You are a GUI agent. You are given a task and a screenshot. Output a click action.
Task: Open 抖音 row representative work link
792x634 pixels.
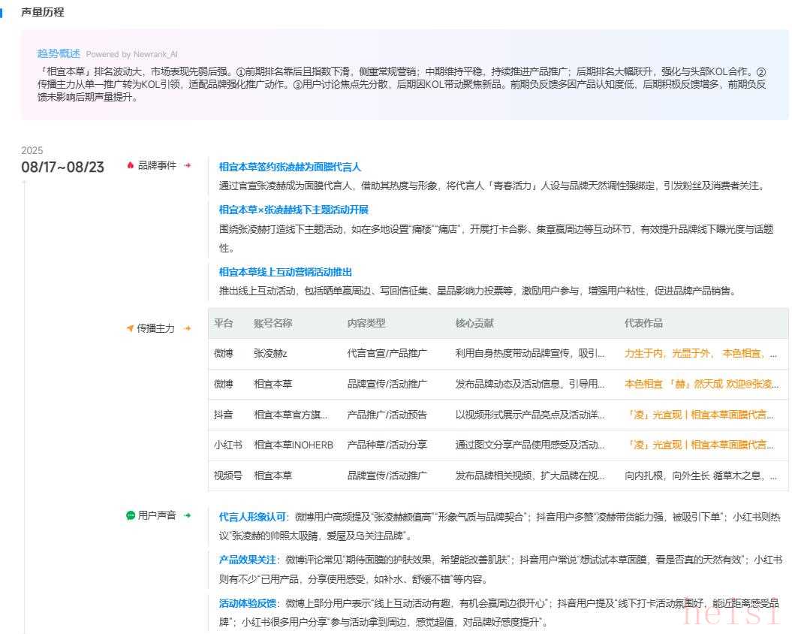click(x=699, y=415)
